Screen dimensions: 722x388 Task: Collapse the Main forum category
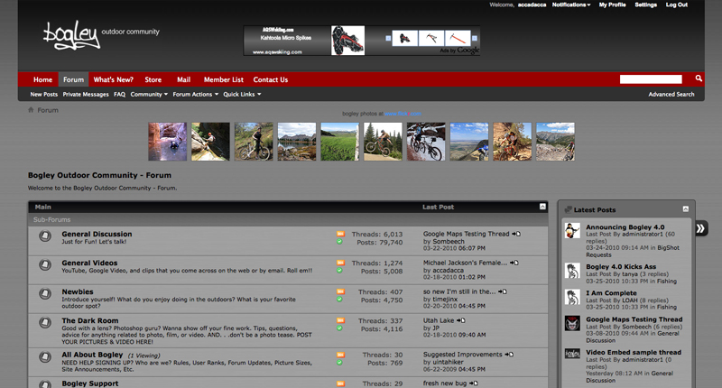(x=541, y=207)
